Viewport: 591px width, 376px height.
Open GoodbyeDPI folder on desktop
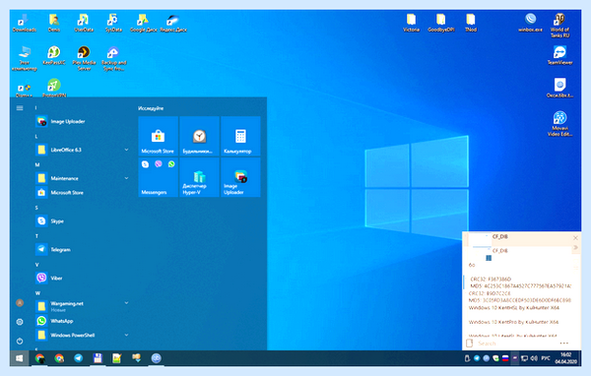[440, 23]
